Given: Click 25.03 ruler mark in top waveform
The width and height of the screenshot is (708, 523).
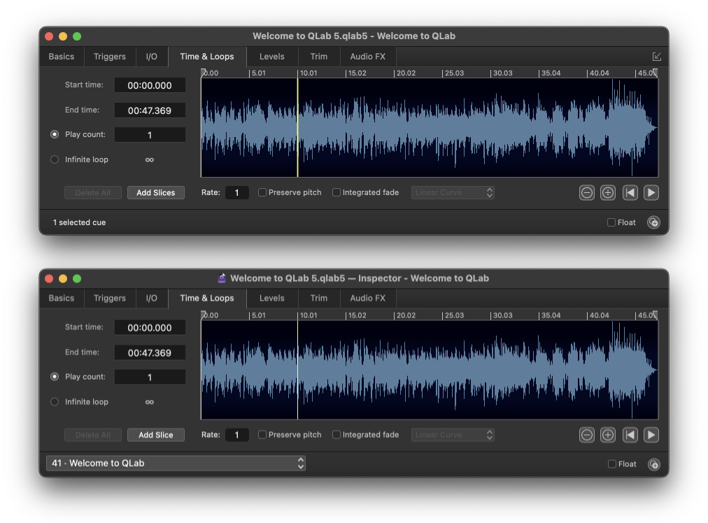Looking at the screenshot, I should 454,73.
